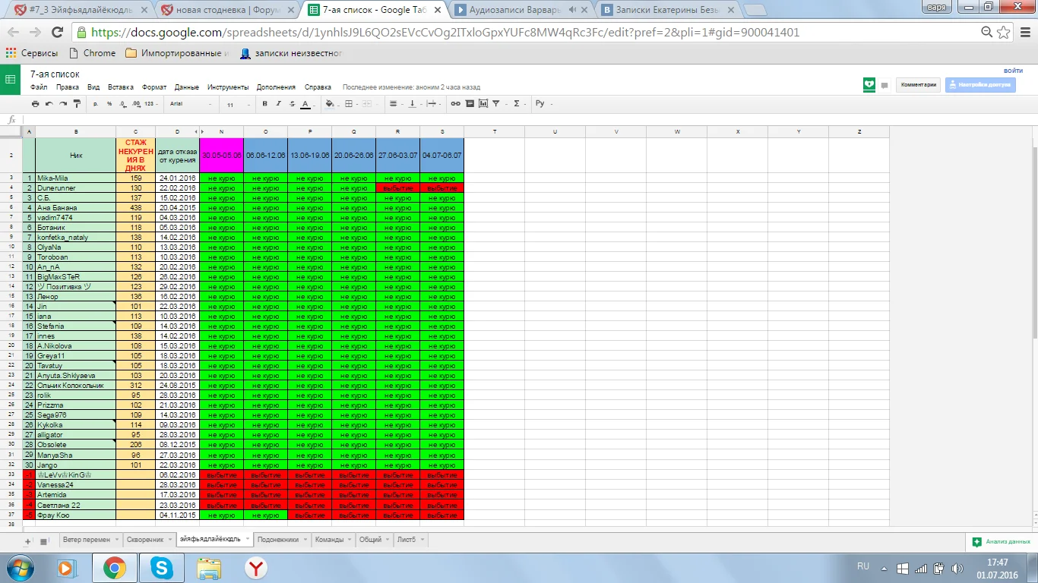The width and height of the screenshot is (1038, 583).
Task: Click the grey comment bubble icon
Action: point(885,86)
